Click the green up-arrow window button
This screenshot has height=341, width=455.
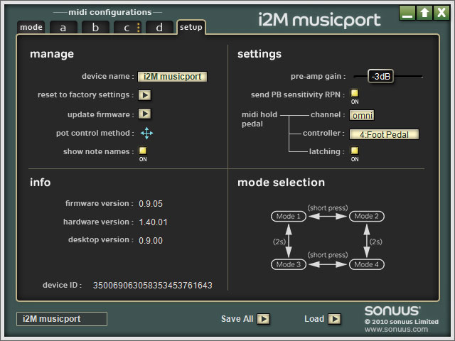[x=424, y=13]
